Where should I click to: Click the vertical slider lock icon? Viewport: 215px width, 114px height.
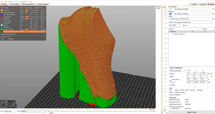(x=162, y=113)
